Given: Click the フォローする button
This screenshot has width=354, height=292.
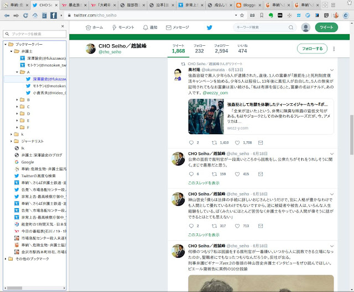Looking at the screenshot, I should point(312,49).
